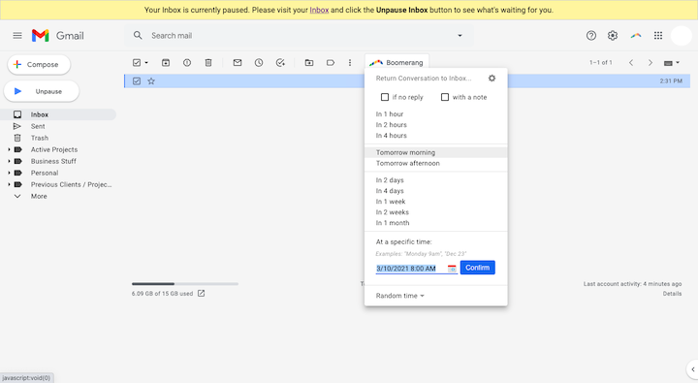Viewport: 698px width, 383px height.
Task: Go to the older page arrow
Action: 650,63
